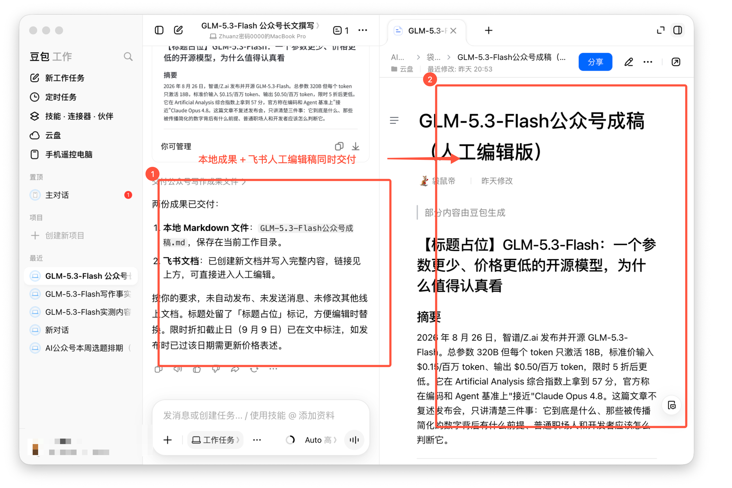Open recent chat GLM-5.3-Flash写作事实
The width and height of the screenshot is (732, 488).
pyautogui.click(x=81, y=294)
